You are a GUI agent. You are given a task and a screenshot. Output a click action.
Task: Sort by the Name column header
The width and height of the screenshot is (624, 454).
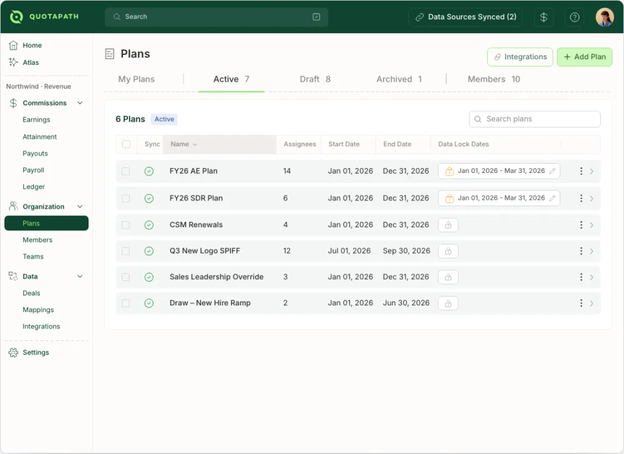click(220, 144)
